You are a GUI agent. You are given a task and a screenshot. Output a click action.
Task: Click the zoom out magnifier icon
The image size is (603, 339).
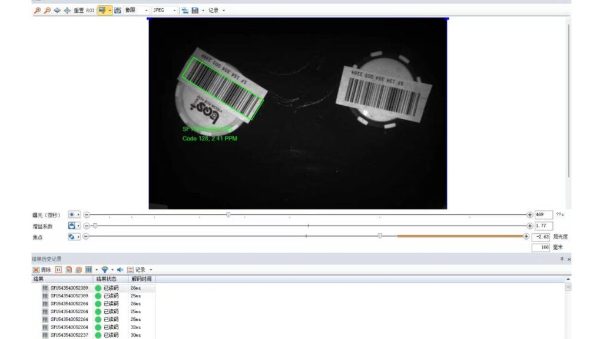tap(47, 11)
